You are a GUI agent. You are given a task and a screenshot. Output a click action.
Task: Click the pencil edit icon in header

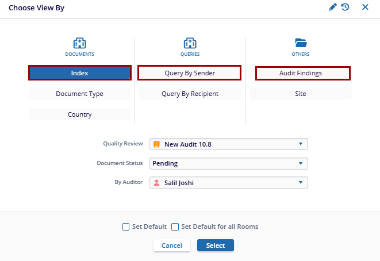(333, 7)
